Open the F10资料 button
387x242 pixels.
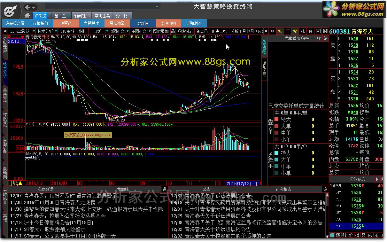67,31
